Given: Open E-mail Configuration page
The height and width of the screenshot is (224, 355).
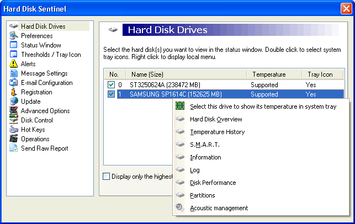Looking at the screenshot, I should [x=46, y=83].
